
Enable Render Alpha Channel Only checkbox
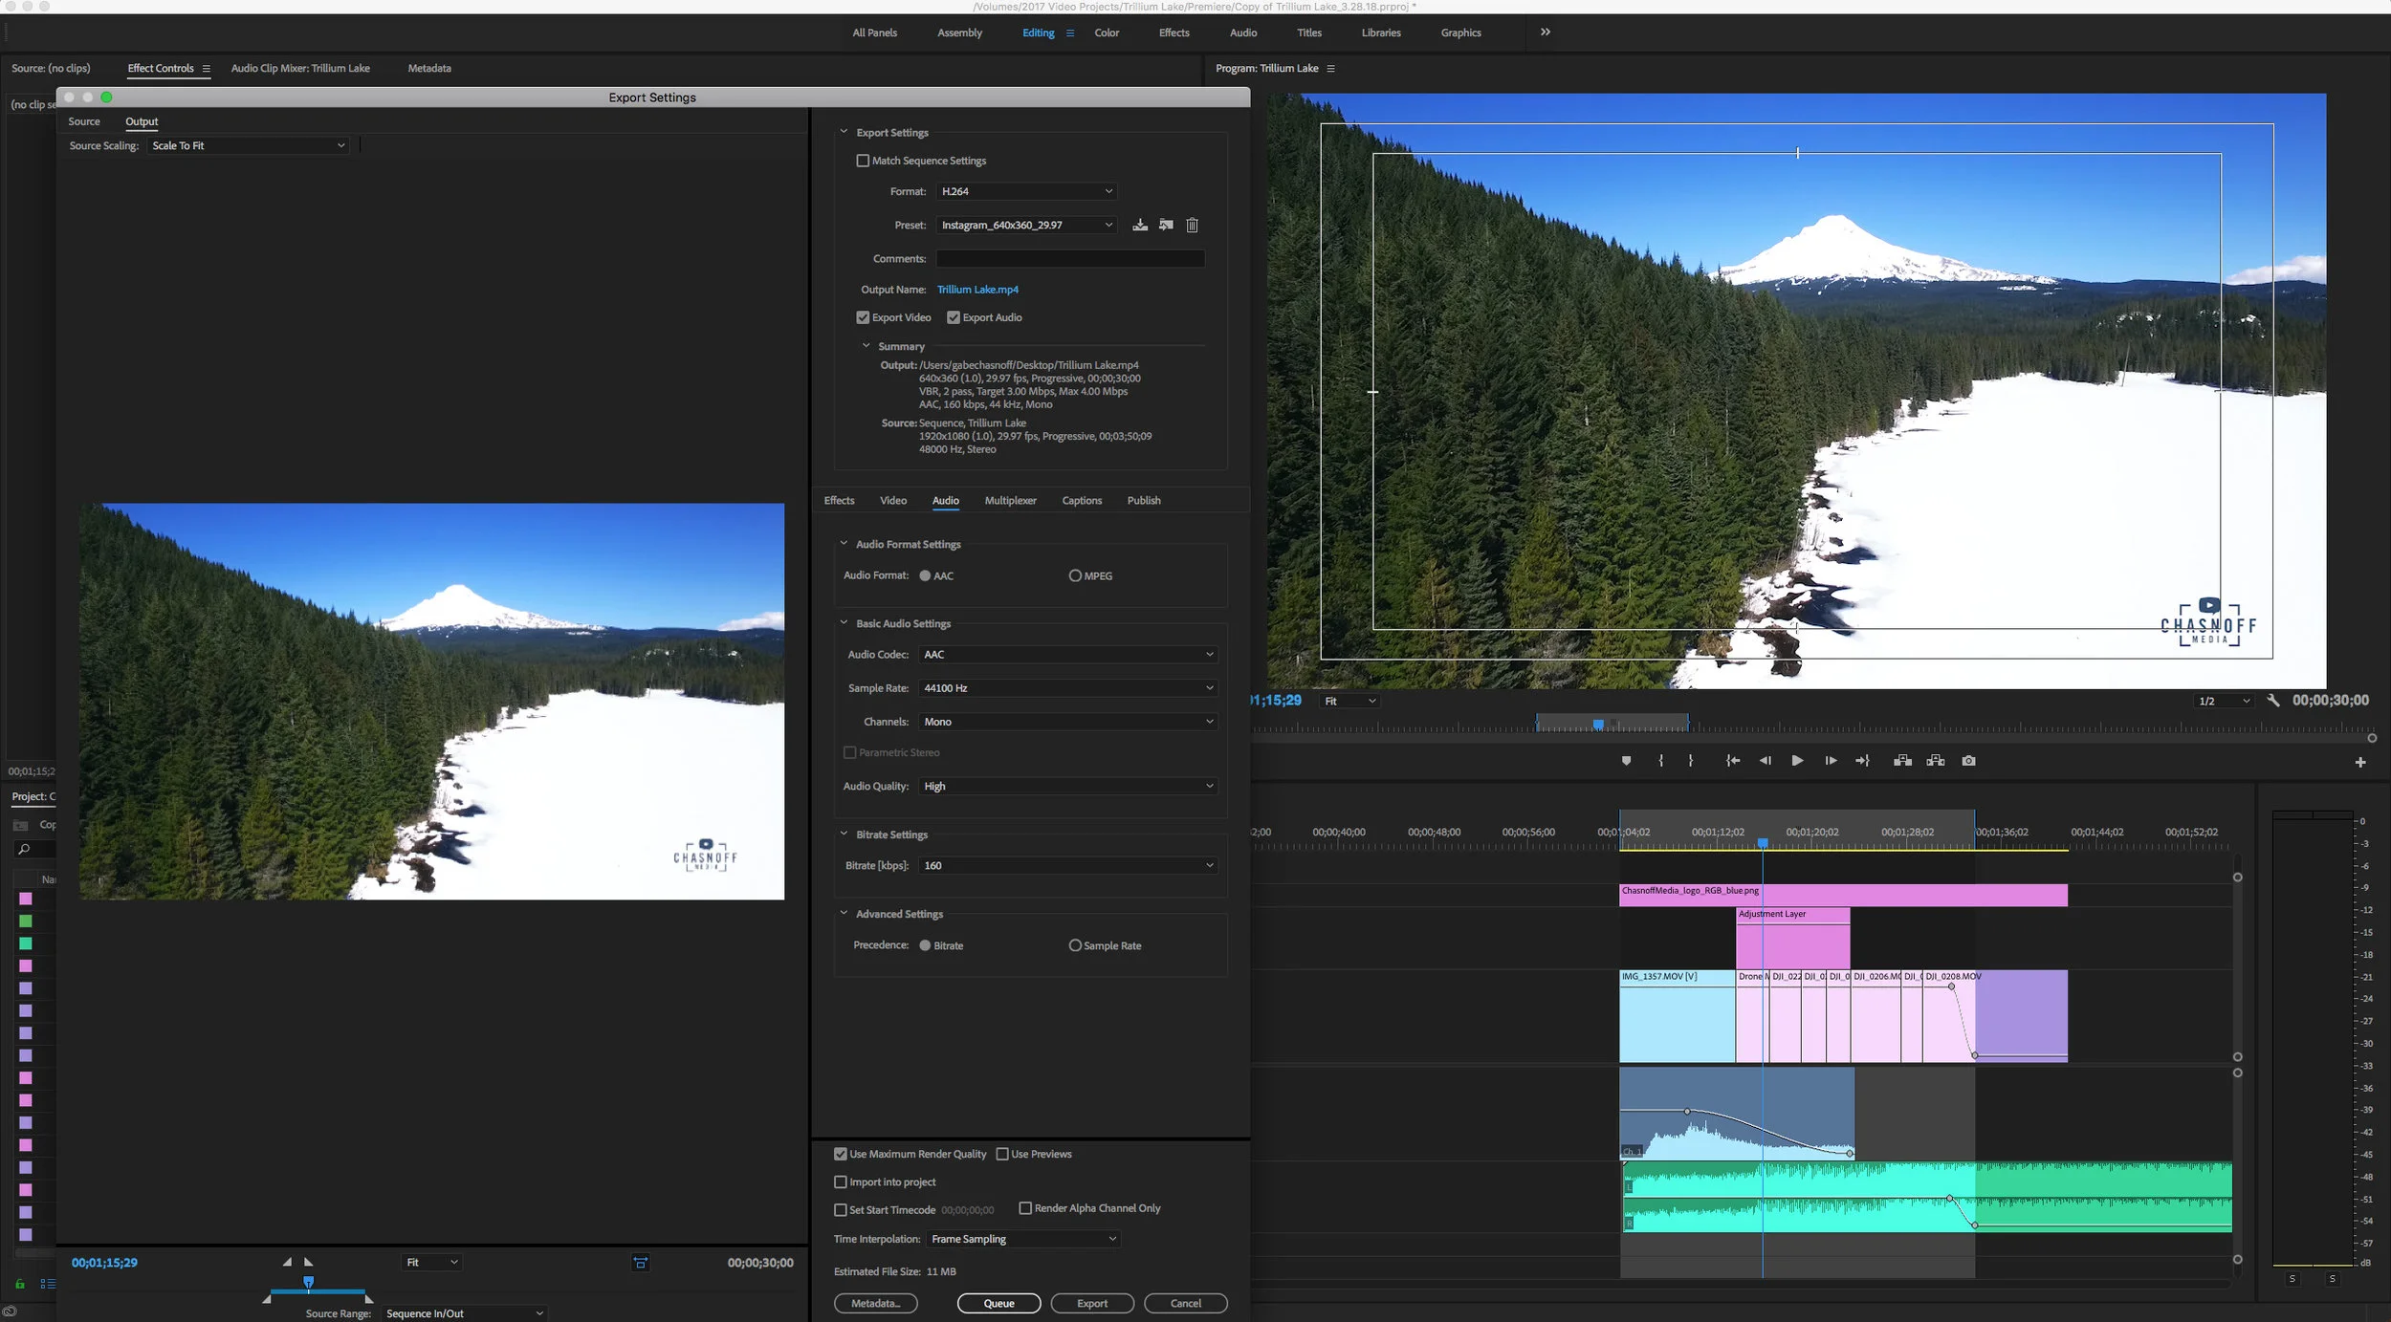tap(1025, 1208)
